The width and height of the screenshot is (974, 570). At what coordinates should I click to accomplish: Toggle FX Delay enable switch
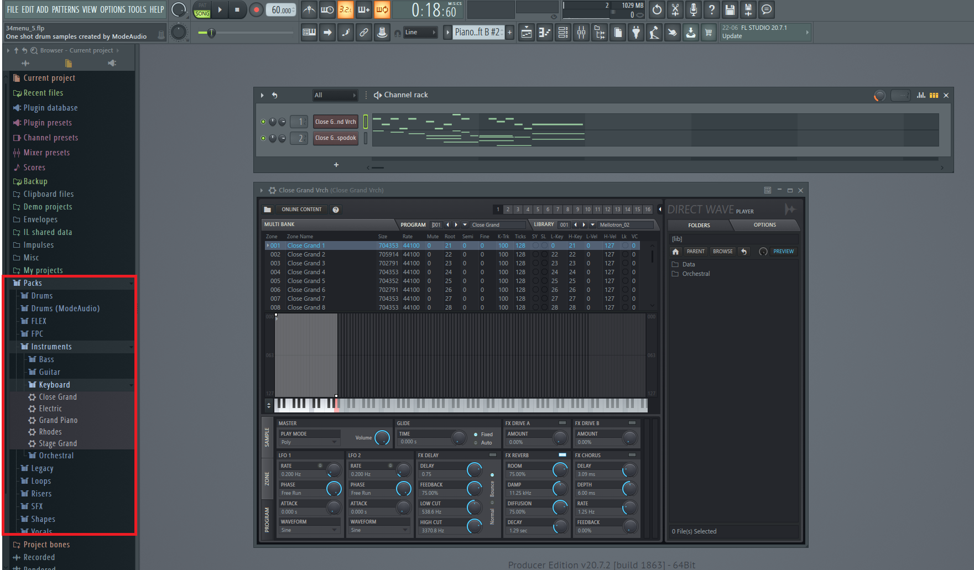coord(493,455)
